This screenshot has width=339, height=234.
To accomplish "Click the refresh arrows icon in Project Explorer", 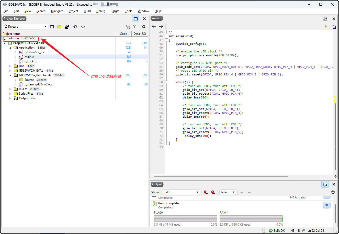I will [x=75, y=27].
